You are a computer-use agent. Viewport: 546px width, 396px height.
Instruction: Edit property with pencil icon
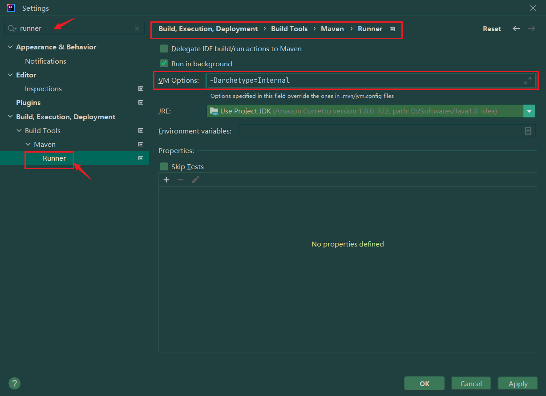195,180
